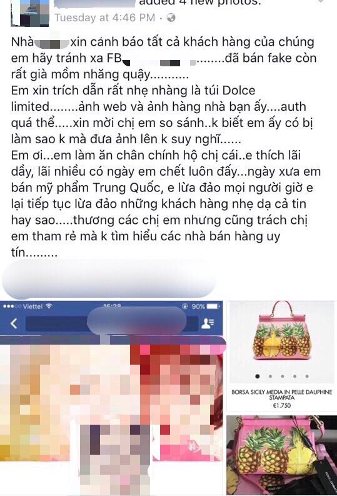337x496 pixels.
Task: Select the second carousel dot under bag
Action: tap(270, 376)
